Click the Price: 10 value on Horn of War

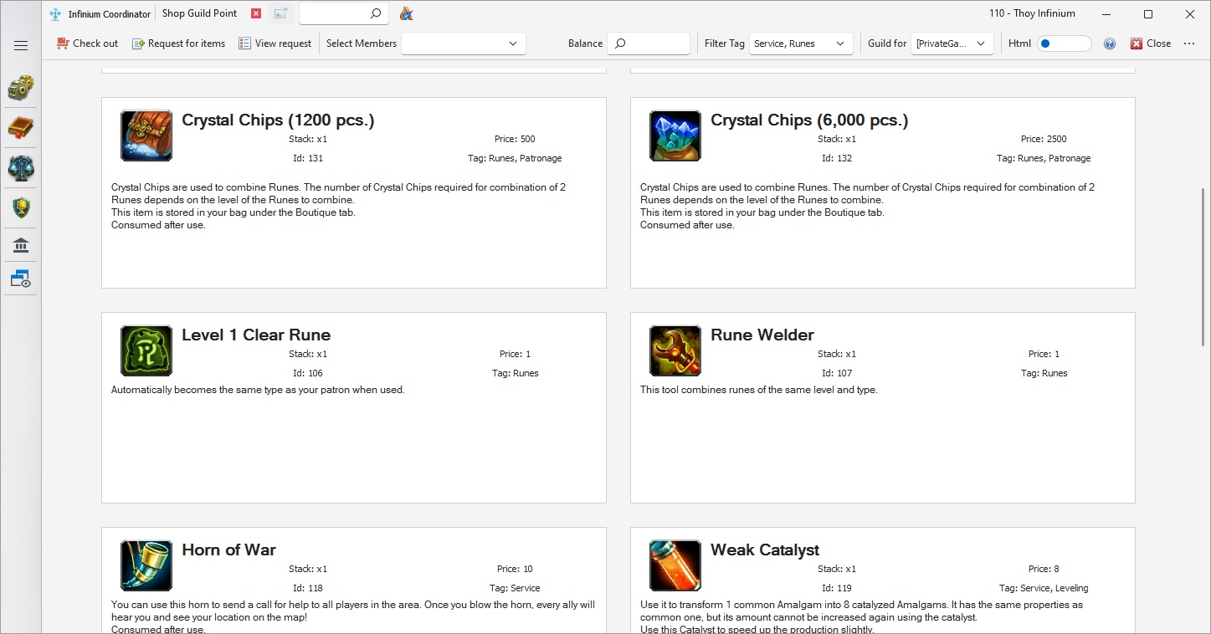(x=515, y=569)
